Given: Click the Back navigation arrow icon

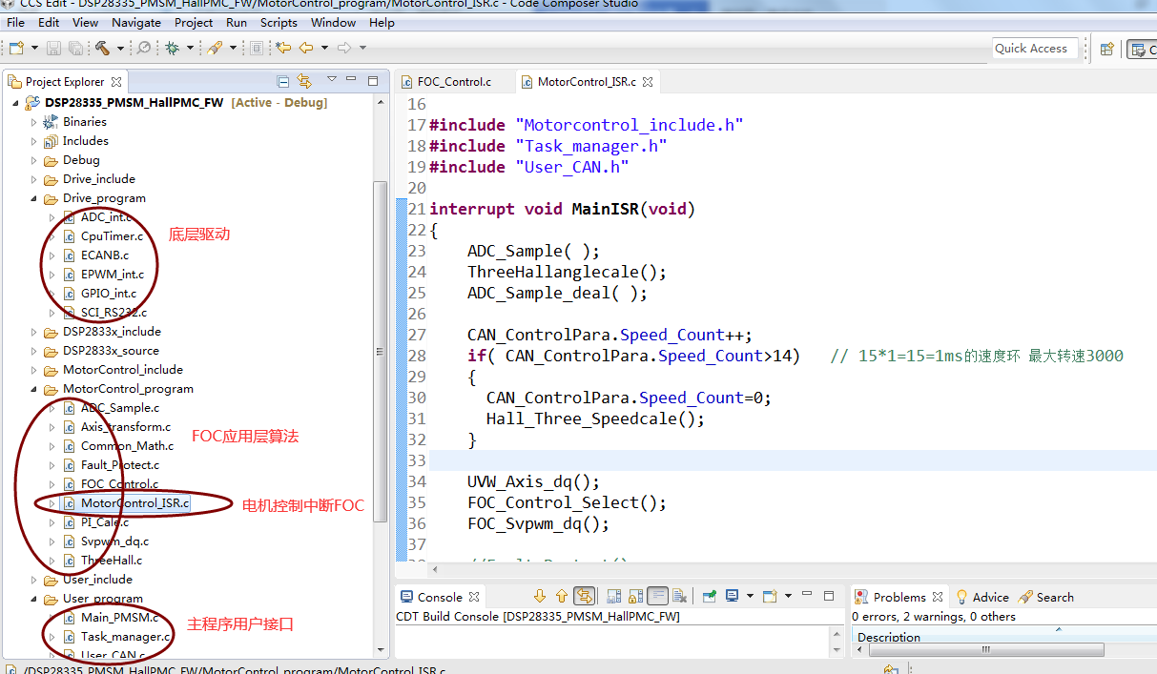Looking at the screenshot, I should pos(306,48).
